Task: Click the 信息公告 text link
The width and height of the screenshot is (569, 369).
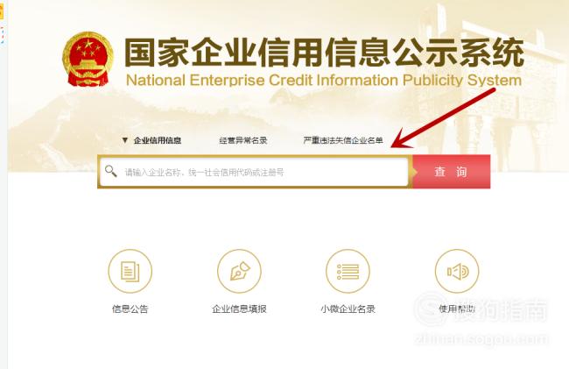Action: [x=130, y=309]
